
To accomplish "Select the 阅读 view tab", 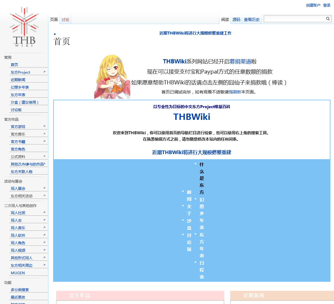I will 225,20.
